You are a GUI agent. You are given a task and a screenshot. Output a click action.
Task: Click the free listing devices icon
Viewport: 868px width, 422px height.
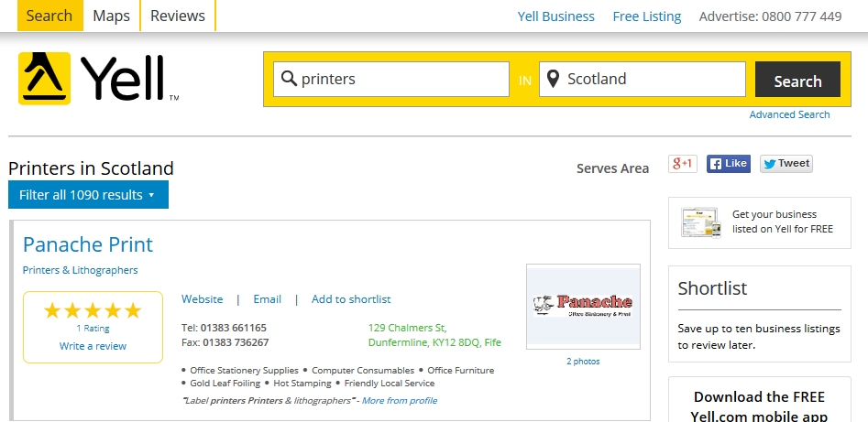(x=701, y=222)
